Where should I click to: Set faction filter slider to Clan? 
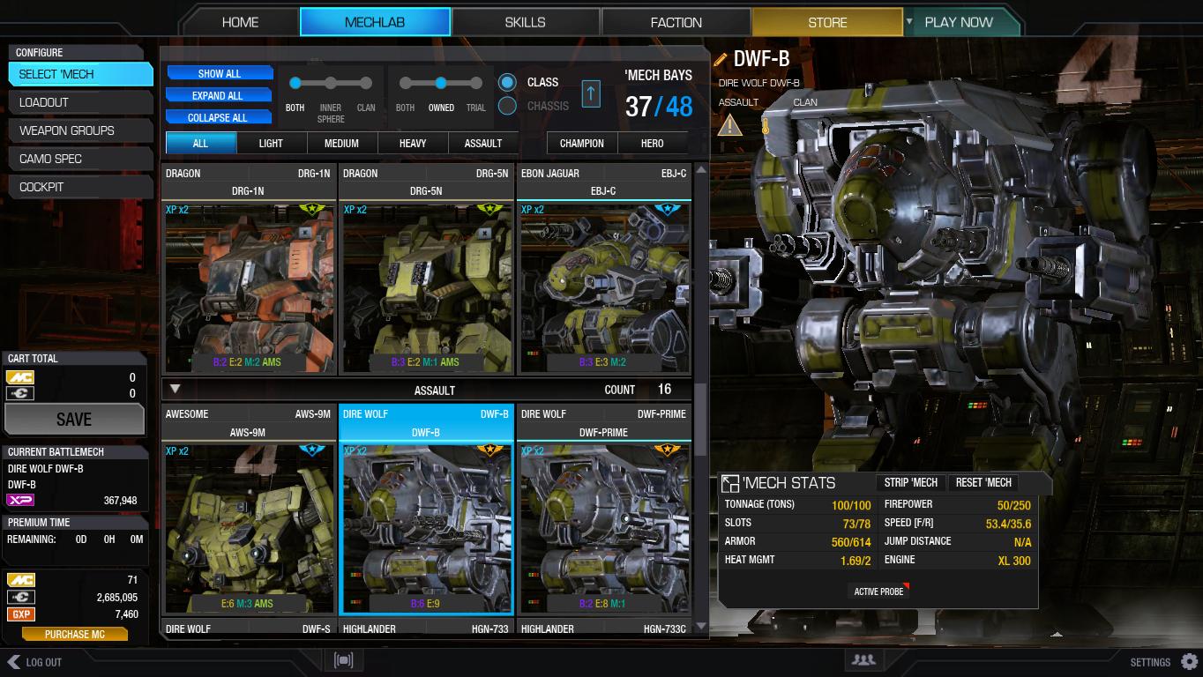365,83
